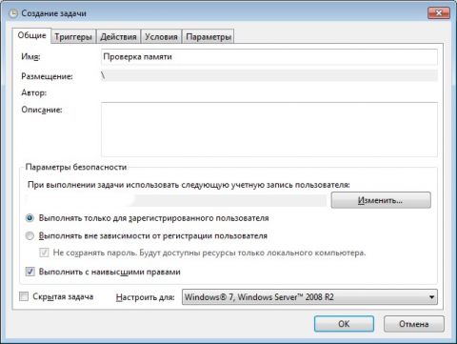Click the clock icon in the title bar
The image size is (457, 344).
13,13
